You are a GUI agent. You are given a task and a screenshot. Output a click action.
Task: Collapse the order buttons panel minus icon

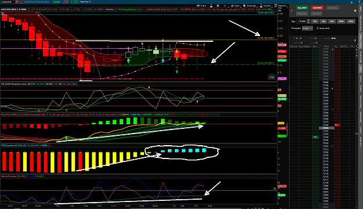292,10
